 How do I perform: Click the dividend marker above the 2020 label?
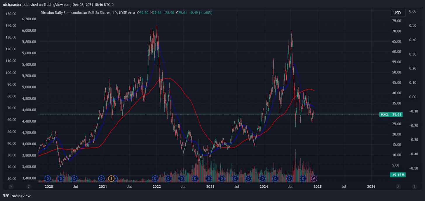click(x=48, y=178)
